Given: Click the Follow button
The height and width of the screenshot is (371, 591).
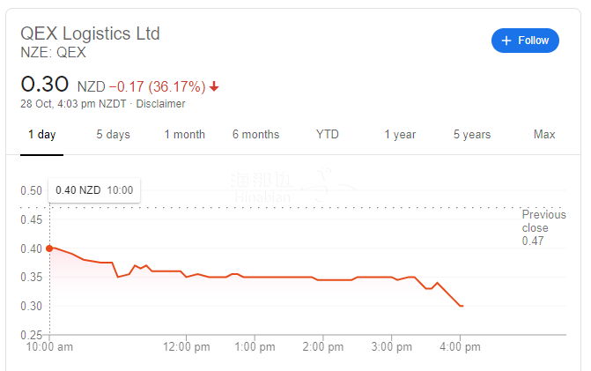Looking at the screenshot, I should 525,41.
